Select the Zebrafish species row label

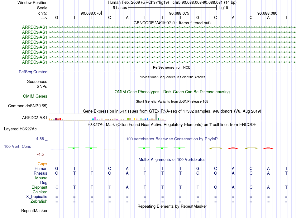point(39,201)
